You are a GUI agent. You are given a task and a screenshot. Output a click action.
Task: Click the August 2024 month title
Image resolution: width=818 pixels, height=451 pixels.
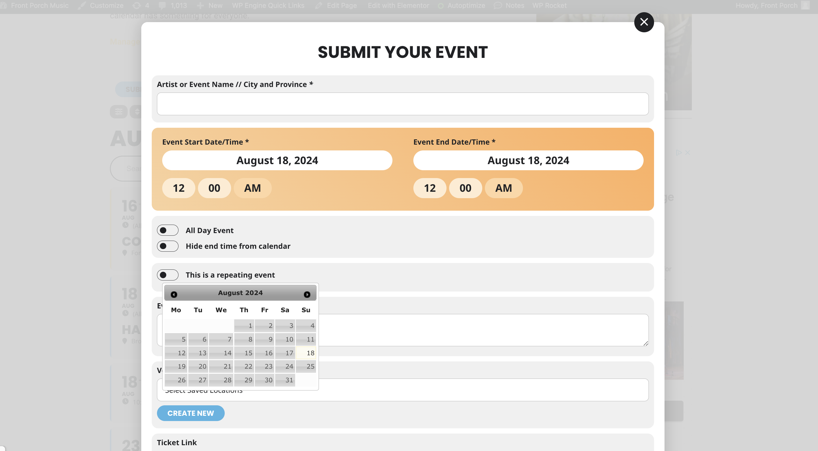pos(240,293)
